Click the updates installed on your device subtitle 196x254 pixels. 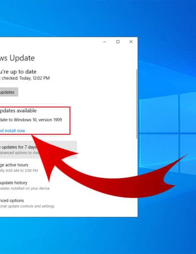tap(24, 189)
